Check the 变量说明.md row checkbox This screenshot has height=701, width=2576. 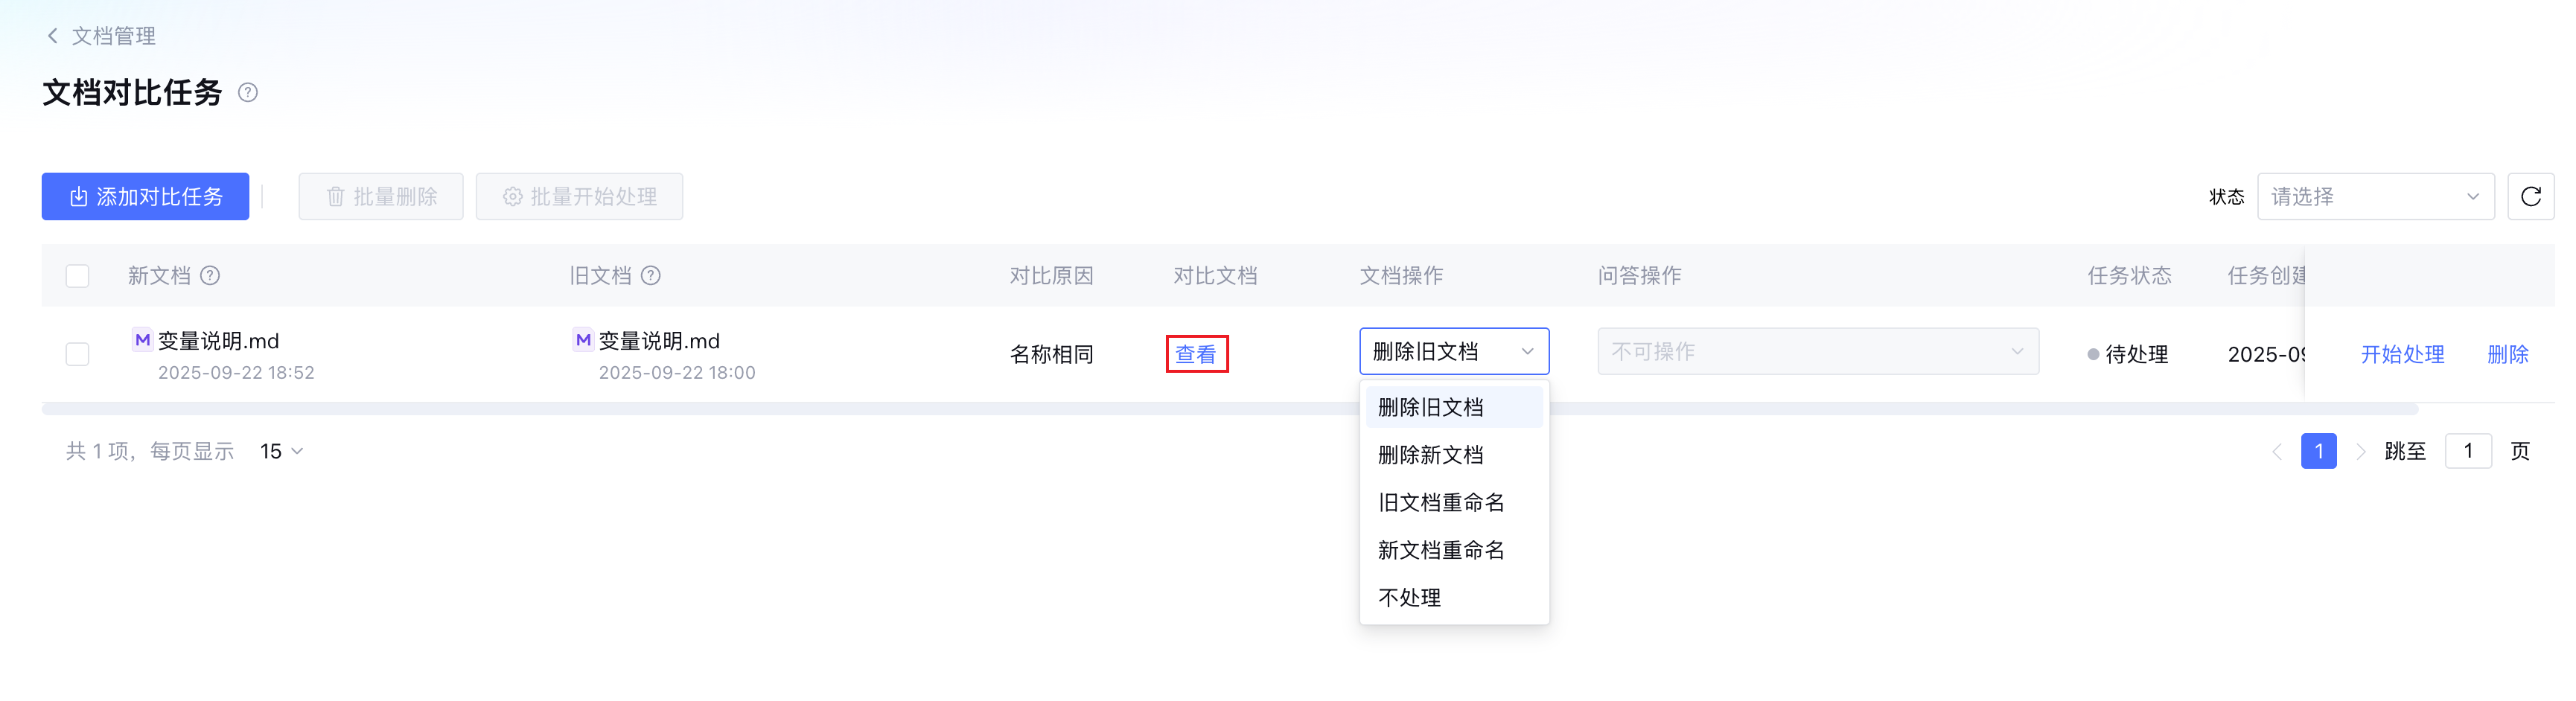[77, 354]
